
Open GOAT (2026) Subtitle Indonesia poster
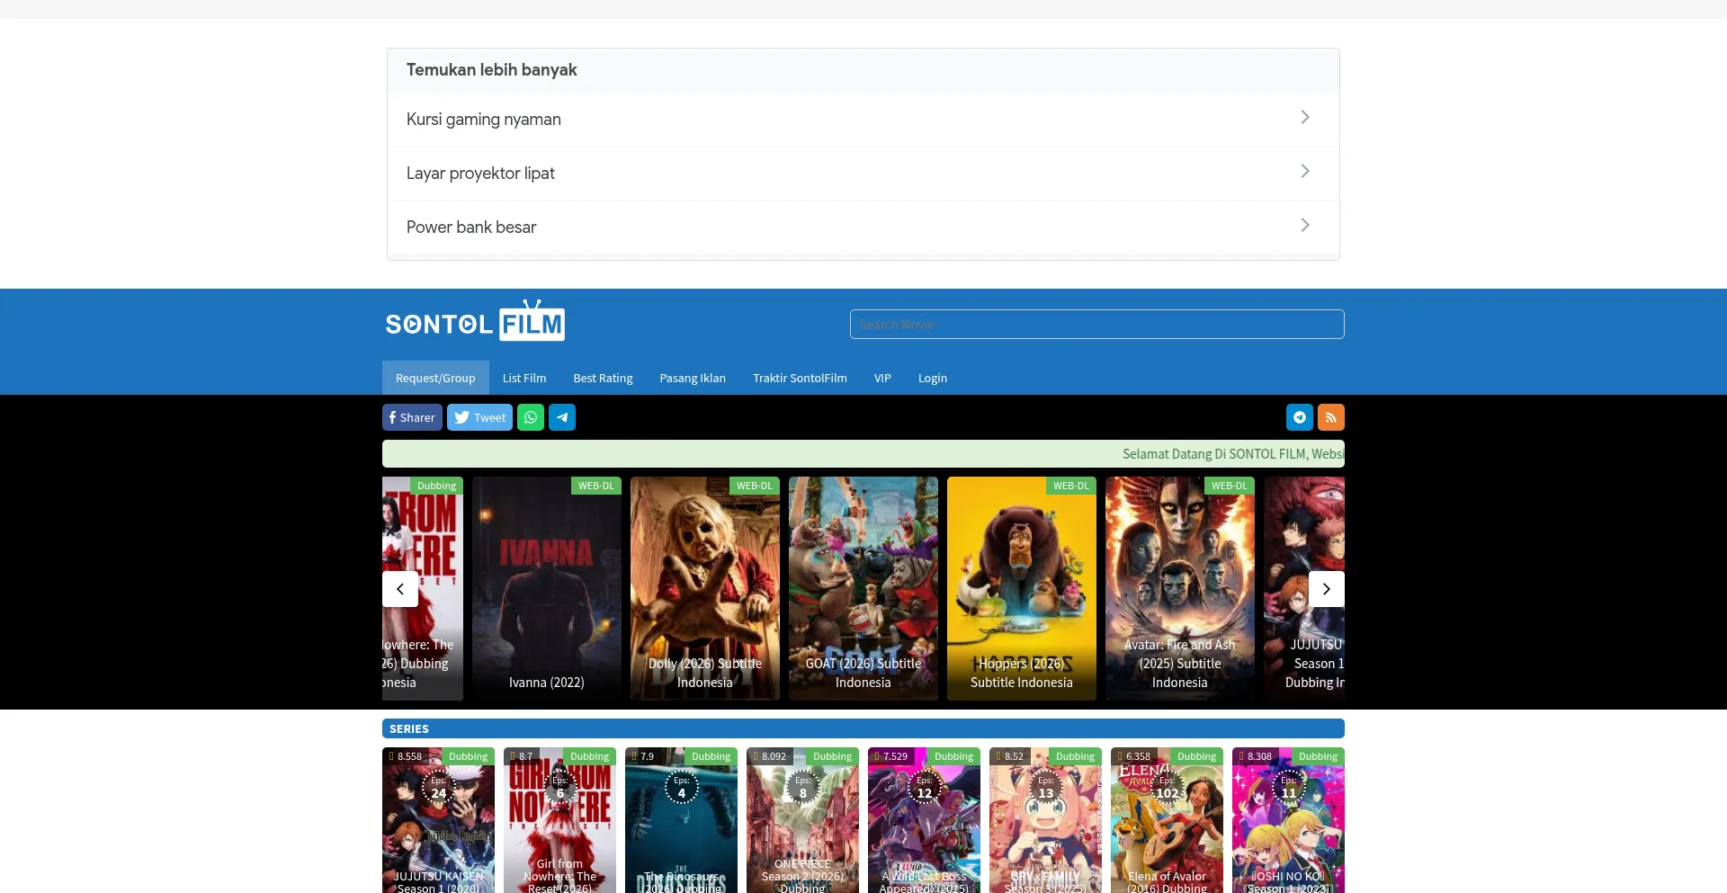click(863, 588)
